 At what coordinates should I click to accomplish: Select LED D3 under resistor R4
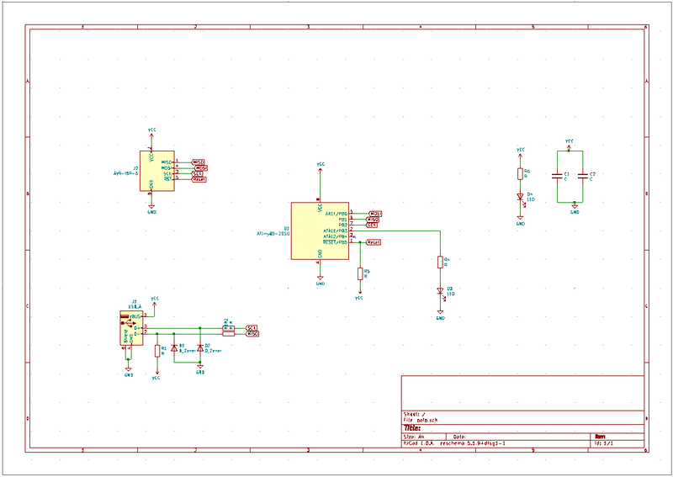click(440, 292)
